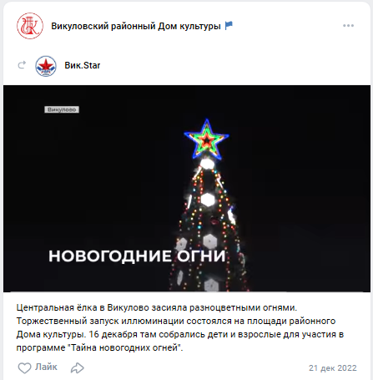Click the "Тайна новогодних огней" program name text
Image resolution: width=373 pixels, height=380 pixels.
click(x=125, y=347)
